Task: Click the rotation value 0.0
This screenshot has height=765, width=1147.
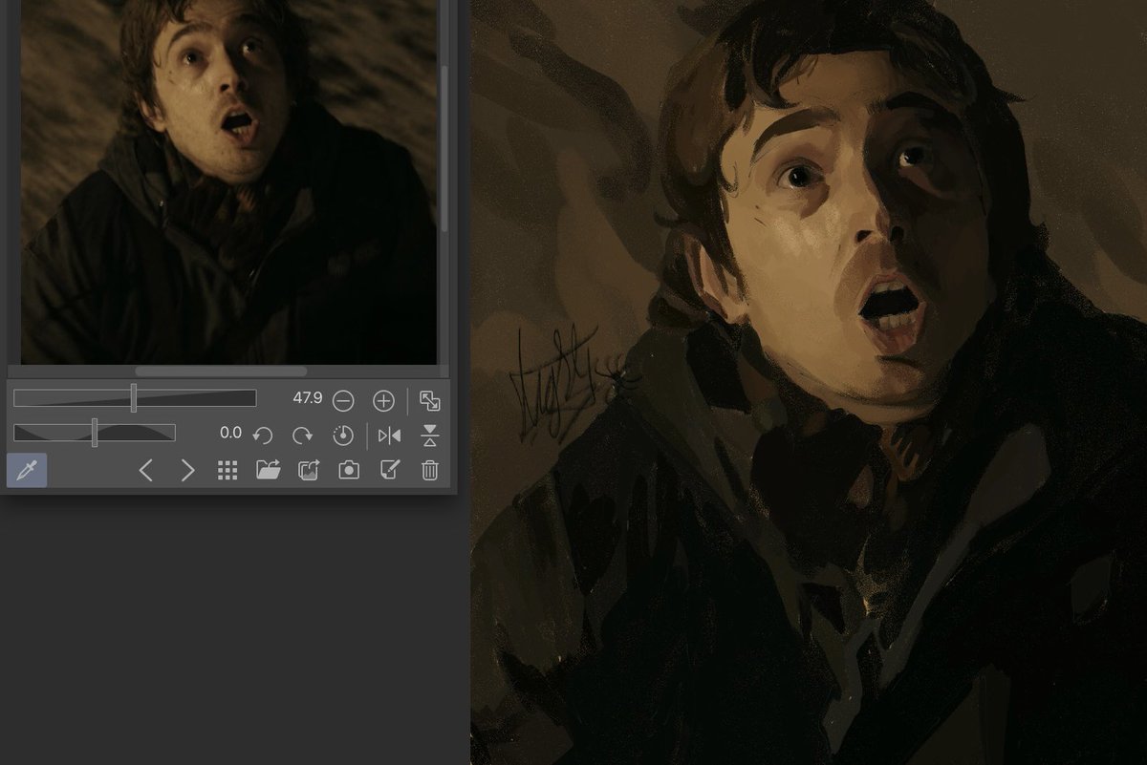Action: pyautogui.click(x=230, y=433)
